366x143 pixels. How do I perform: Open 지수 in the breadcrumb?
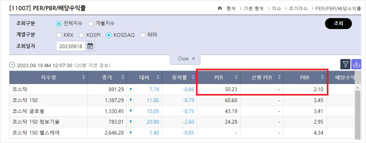point(276,9)
